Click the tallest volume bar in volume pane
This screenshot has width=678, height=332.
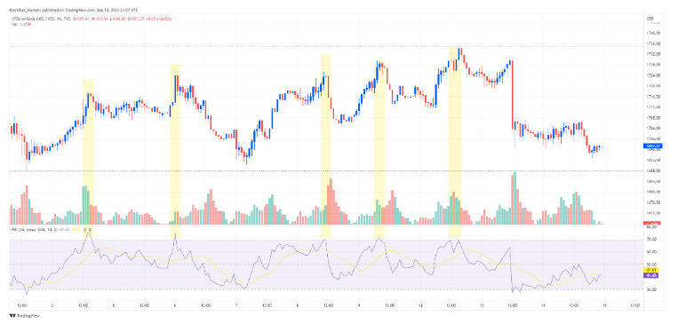(514, 198)
